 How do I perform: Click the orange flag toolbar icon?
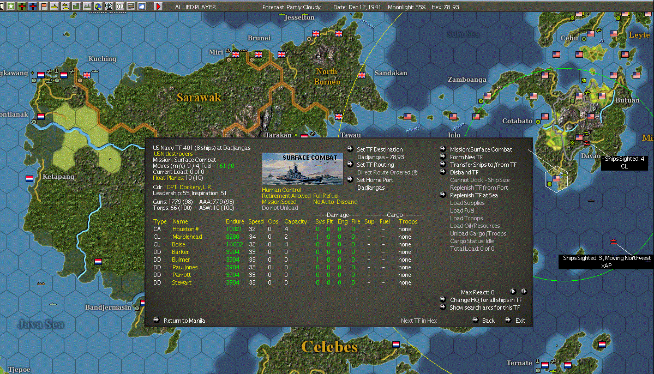(x=43, y=7)
